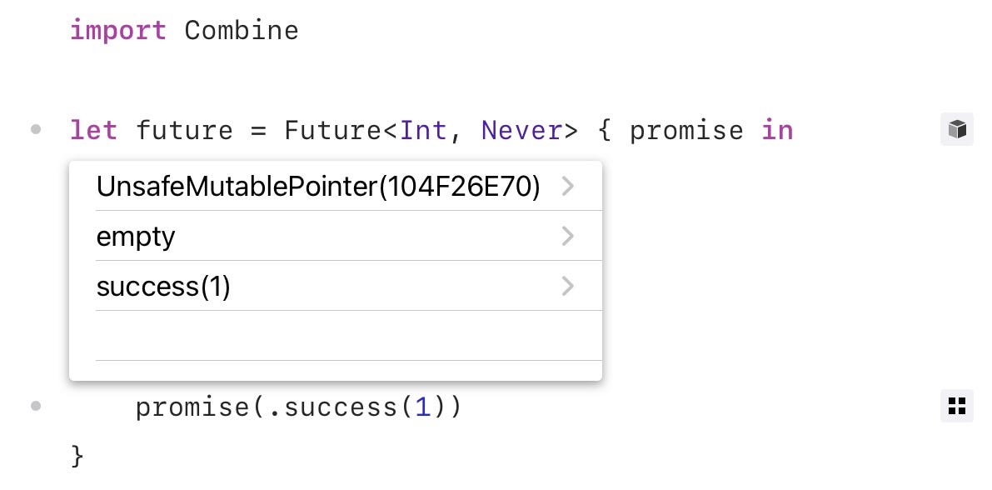Click the closing brace ending the Future closure
992x490 pixels.
click(x=76, y=455)
